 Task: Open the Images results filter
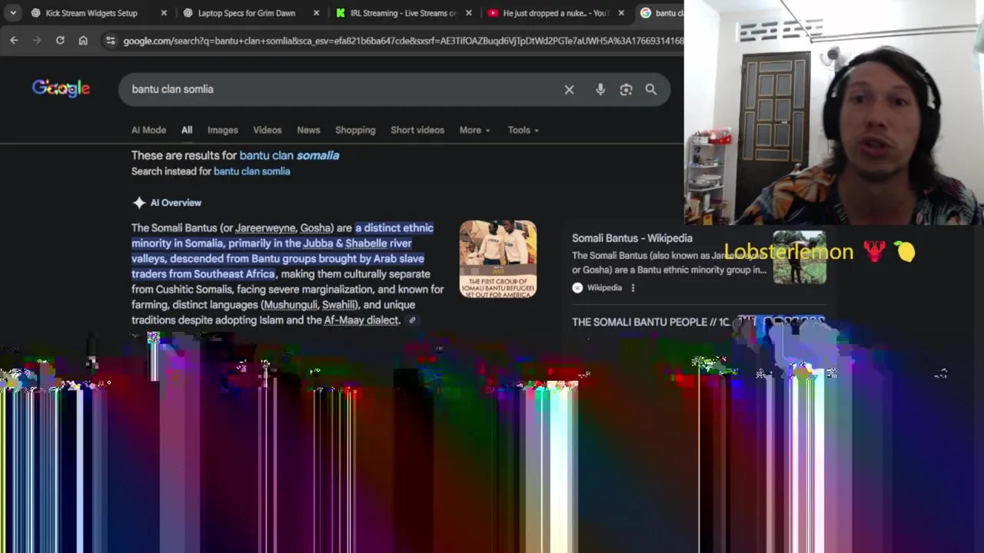222,130
